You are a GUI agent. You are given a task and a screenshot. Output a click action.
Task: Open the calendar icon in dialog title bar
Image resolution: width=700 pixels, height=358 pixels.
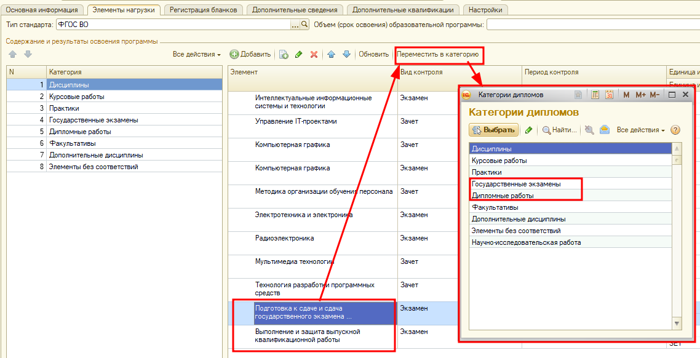point(609,95)
